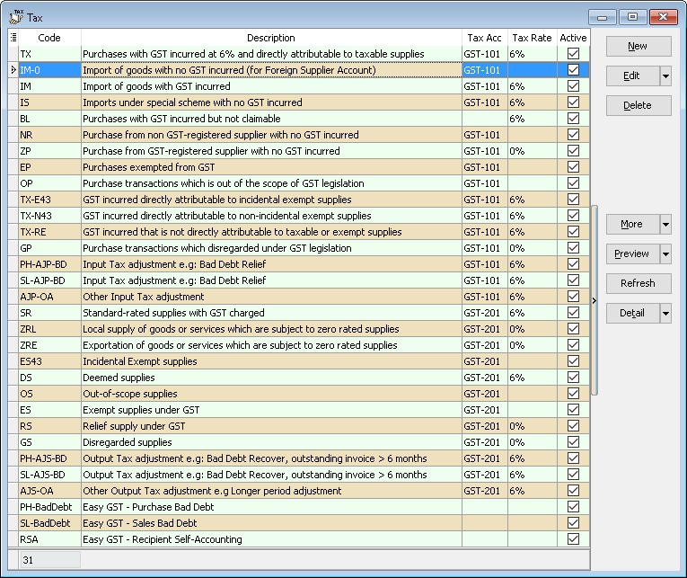Viewport: 687px width, 578px height.
Task: Open the Detail dropdown arrow
Action: coord(665,313)
